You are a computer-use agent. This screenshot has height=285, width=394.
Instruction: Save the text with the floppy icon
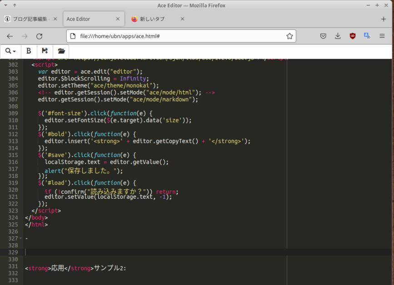point(45,51)
